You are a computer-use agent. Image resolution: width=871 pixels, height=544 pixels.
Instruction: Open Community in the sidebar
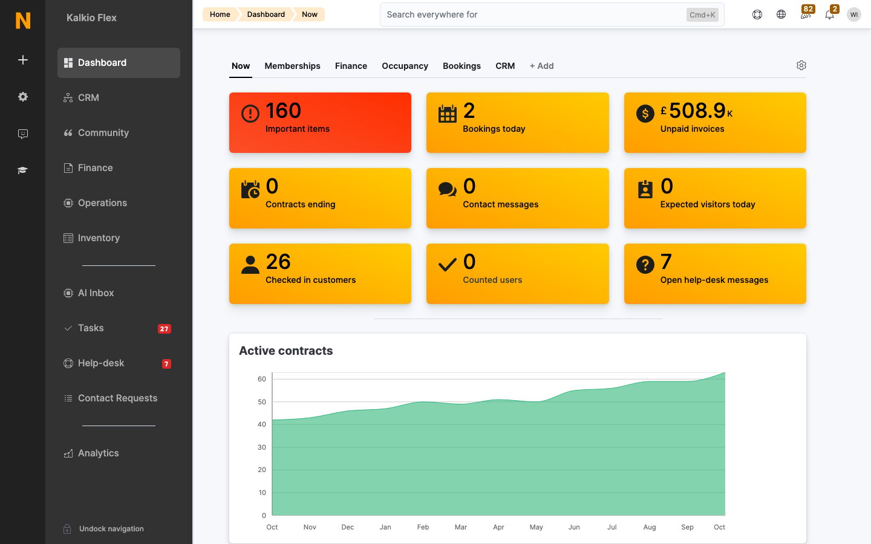tap(119, 133)
